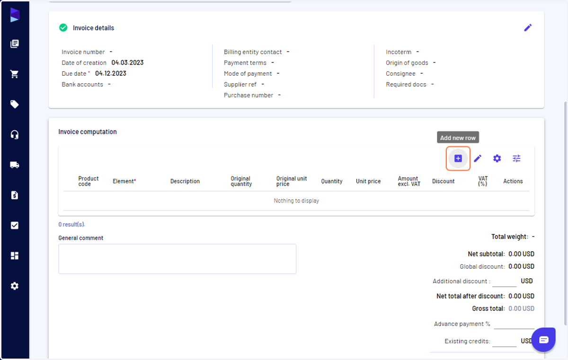This screenshot has height=360, width=568.
Task: Click the Gross total 0.00 USD value
Action: click(x=521, y=308)
